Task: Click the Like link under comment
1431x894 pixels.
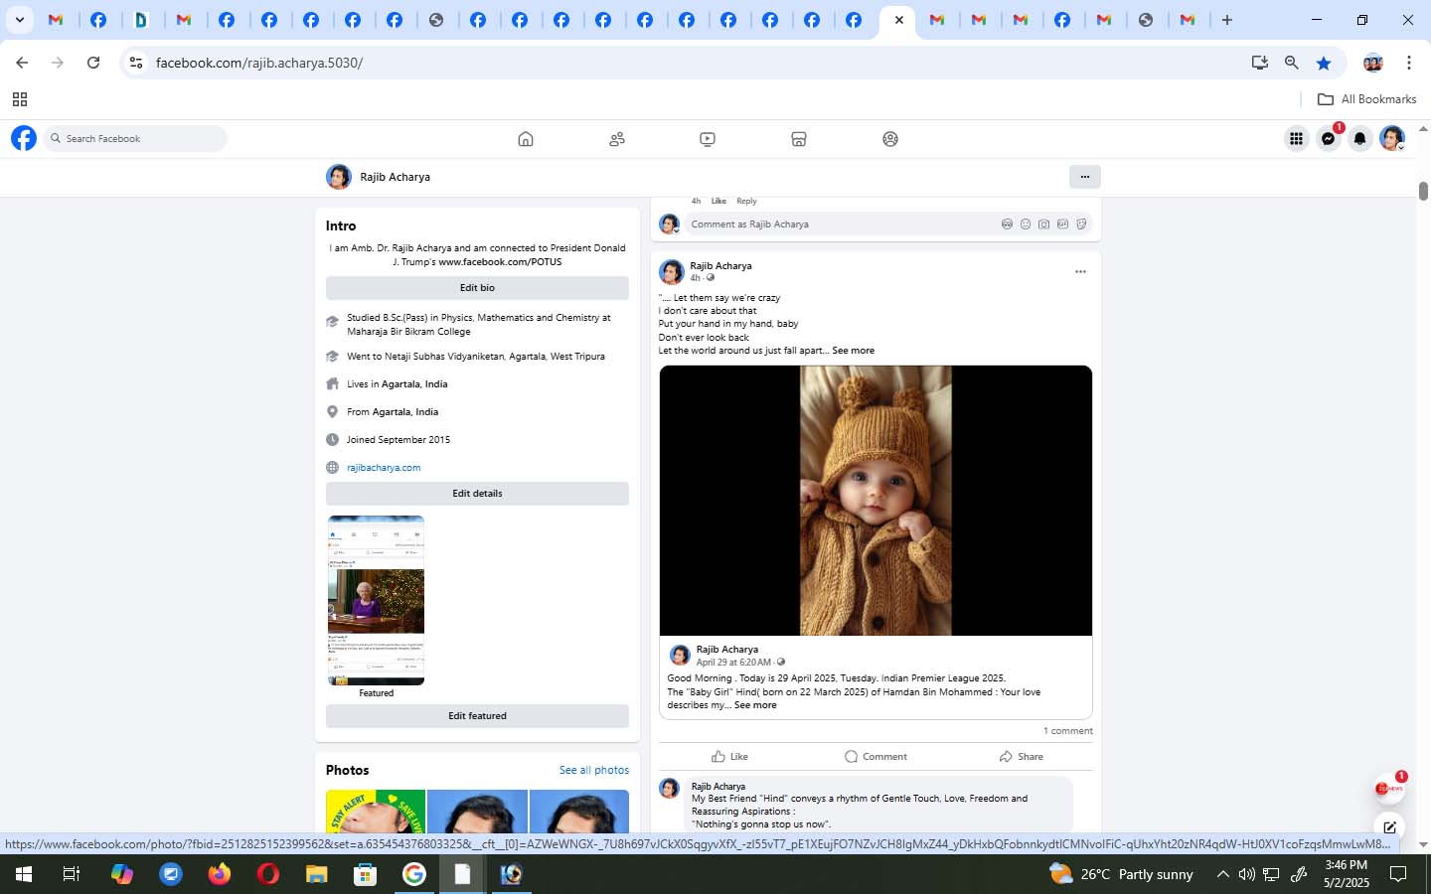Action: click(718, 201)
